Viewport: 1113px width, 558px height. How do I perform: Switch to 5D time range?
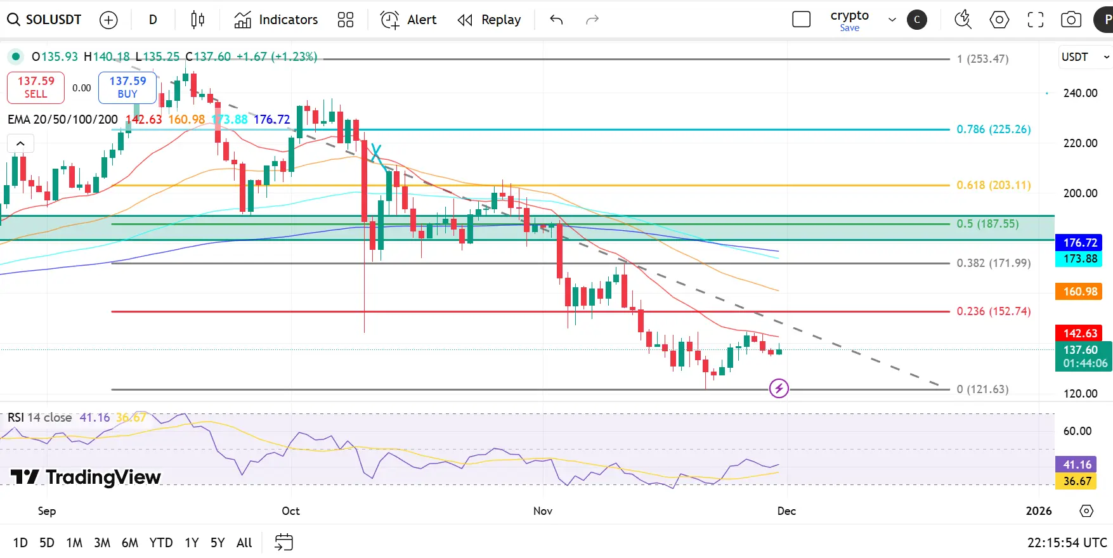point(47,543)
